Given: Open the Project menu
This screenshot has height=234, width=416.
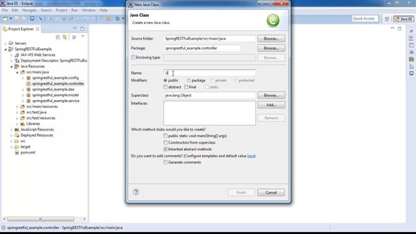Looking at the screenshot, I should click(61, 10).
